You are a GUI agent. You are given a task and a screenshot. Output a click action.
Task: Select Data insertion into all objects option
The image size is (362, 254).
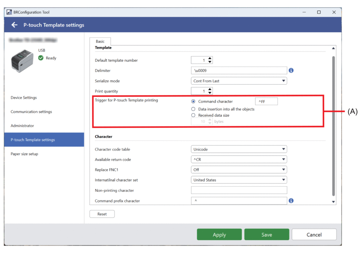pos(193,109)
